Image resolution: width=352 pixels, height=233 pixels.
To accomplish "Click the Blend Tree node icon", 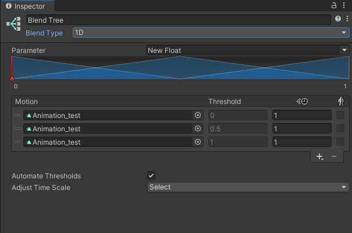I will coord(13,24).
